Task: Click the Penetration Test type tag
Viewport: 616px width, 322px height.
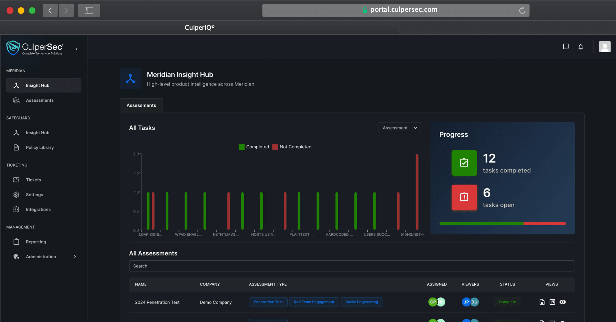Action: pyautogui.click(x=268, y=302)
